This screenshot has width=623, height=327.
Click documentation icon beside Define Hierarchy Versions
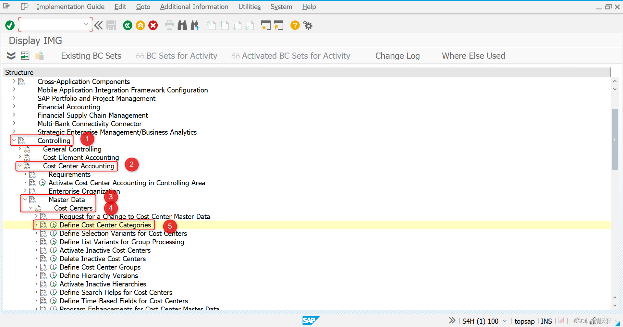pyautogui.click(x=43, y=275)
